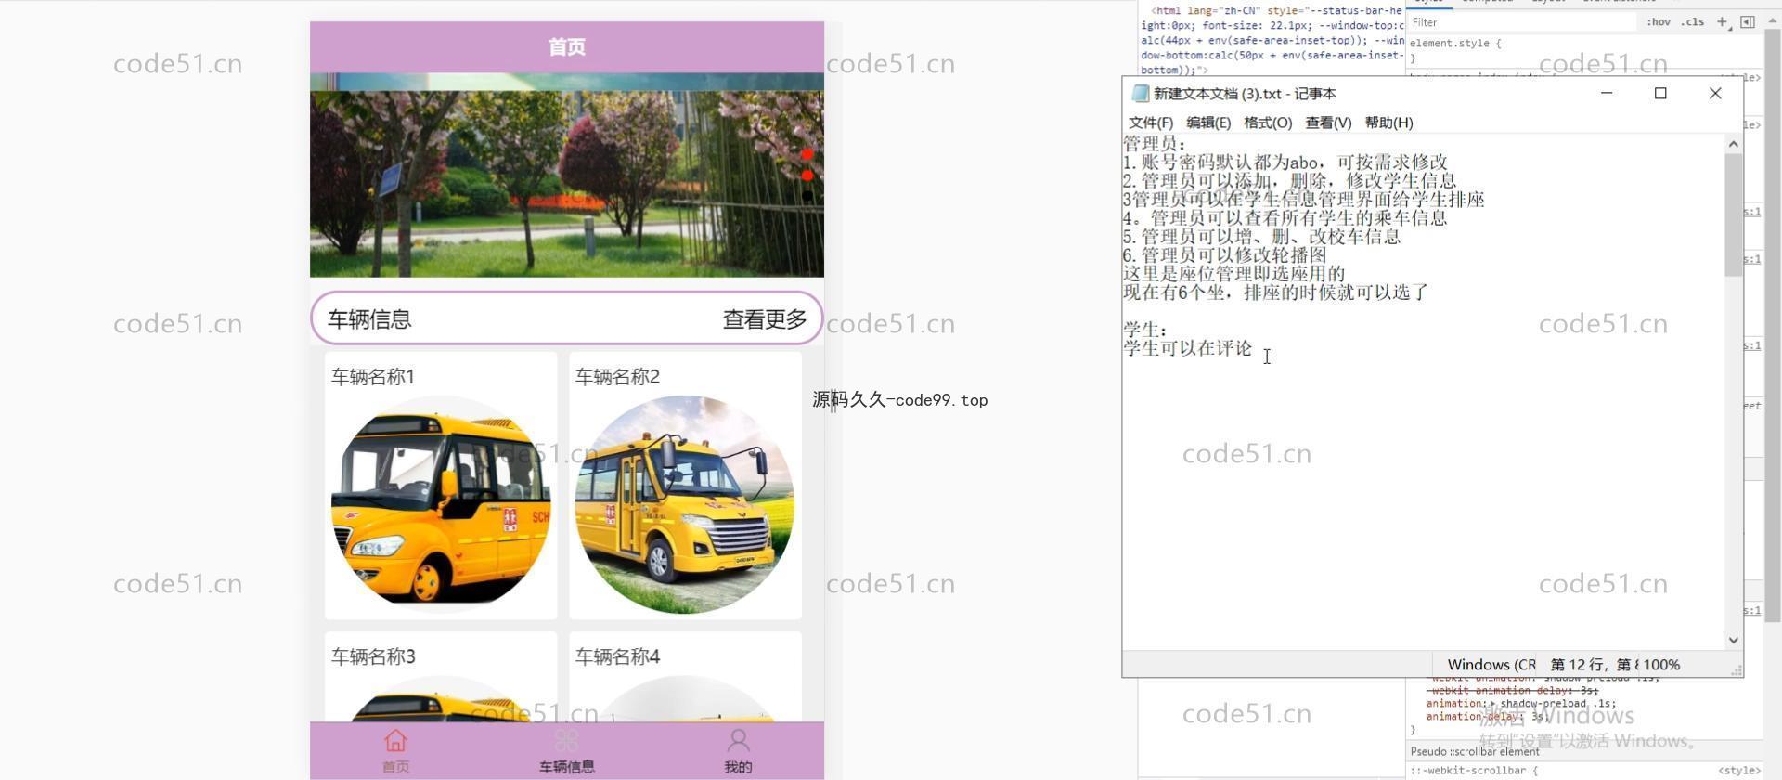Click the ::-webkit-scrollbar selector rule
This screenshot has height=780, width=1782.
pos(1473,771)
